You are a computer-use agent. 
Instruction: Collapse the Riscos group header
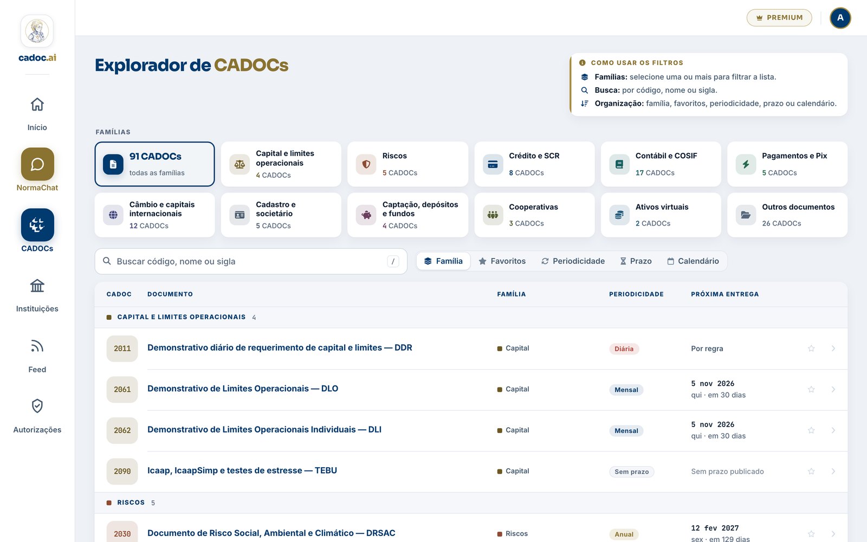click(x=471, y=503)
